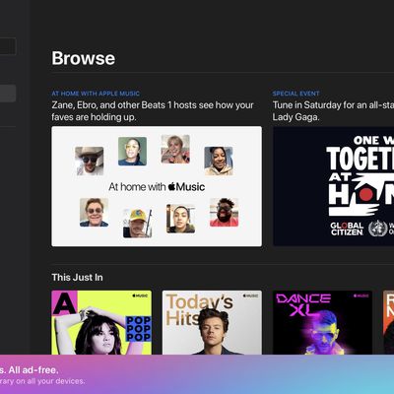Click the Global Citizen logo
The image size is (394, 394).
point(347,229)
